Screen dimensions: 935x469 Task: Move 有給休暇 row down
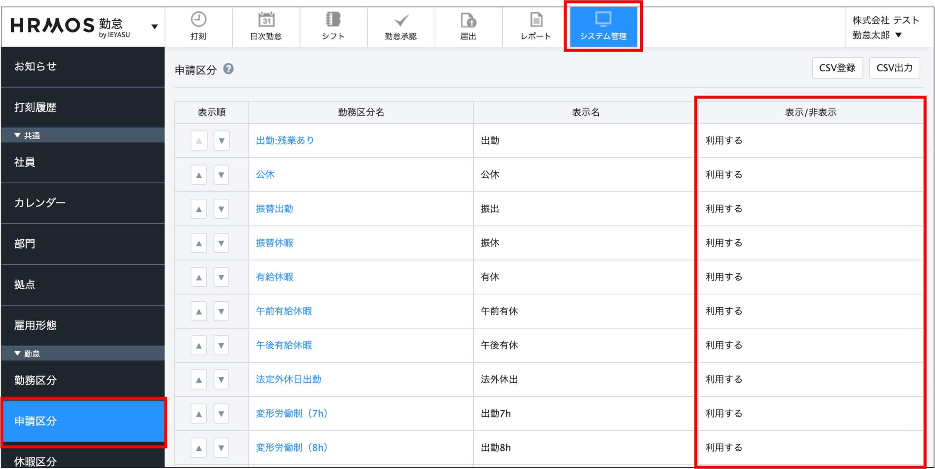pyautogui.click(x=221, y=277)
